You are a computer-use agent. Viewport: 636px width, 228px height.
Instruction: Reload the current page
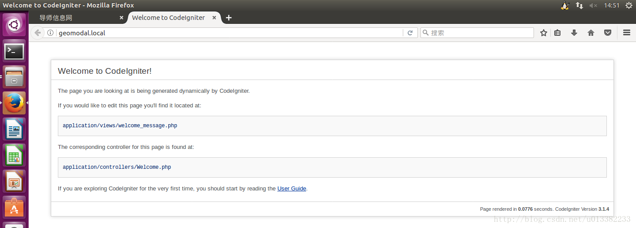click(x=410, y=33)
